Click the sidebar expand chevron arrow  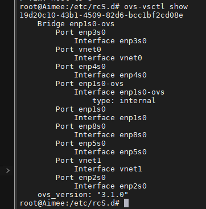pos(8,171)
